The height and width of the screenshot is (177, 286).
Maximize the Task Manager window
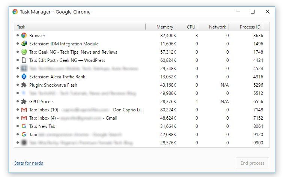(253, 12)
